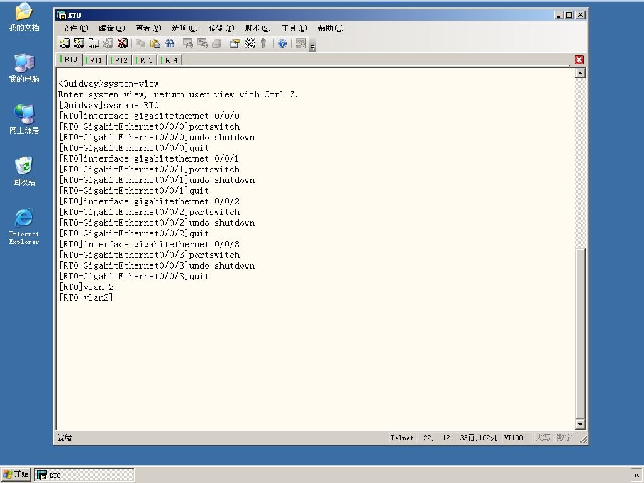644x483 pixels.
Task: Click the Print Screen toolbar icon
Action: coord(187,43)
